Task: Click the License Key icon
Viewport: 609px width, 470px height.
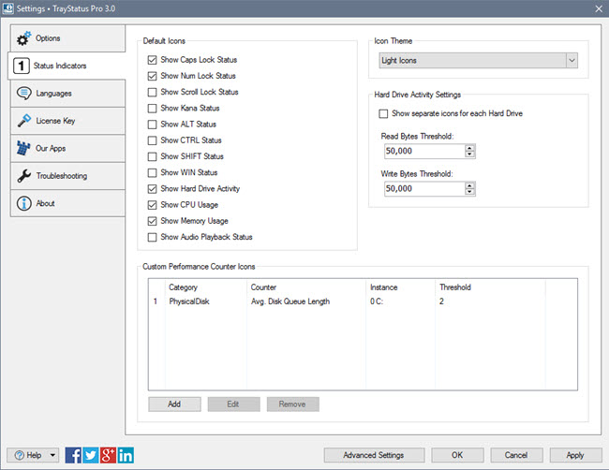Action: tap(24, 121)
